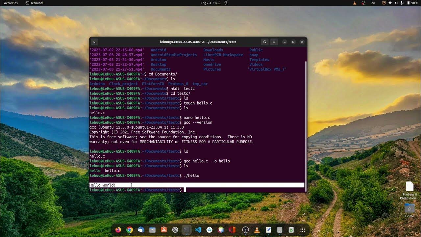Launch Firefox from the dock

[x=118, y=230]
